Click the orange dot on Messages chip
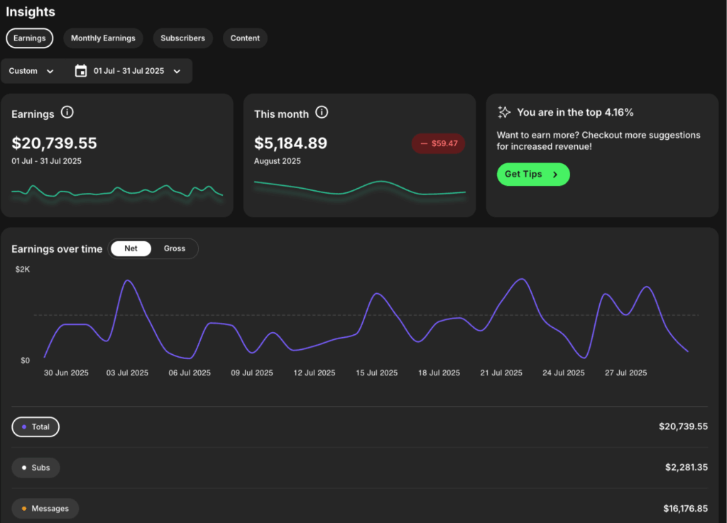The height and width of the screenshot is (523, 727). click(x=25, y=509)
